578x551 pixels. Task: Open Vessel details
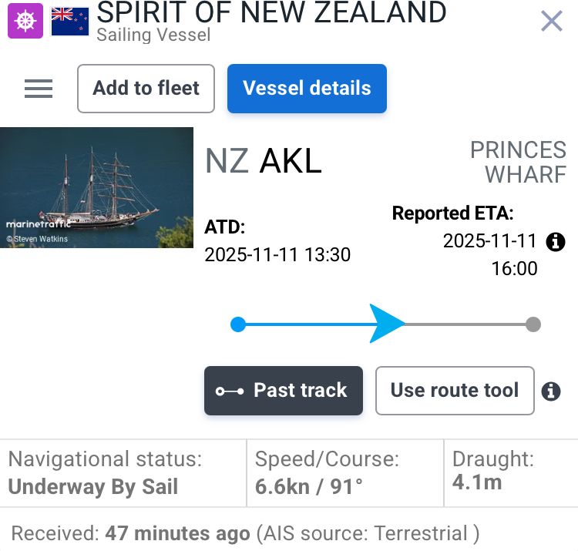pos(307,89)
